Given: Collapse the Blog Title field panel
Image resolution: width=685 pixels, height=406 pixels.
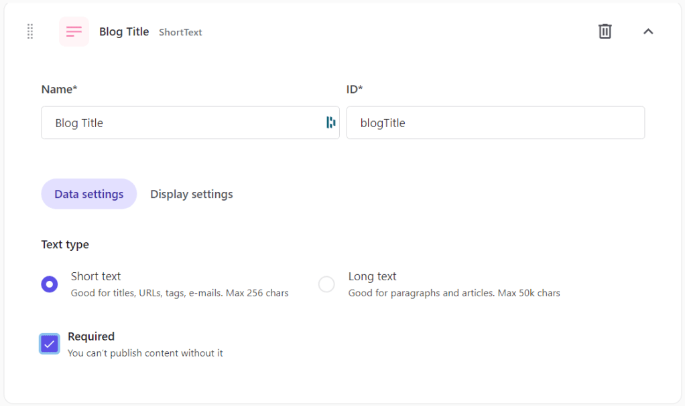Looking at the screenshot, I should click(x=648, y=31).
